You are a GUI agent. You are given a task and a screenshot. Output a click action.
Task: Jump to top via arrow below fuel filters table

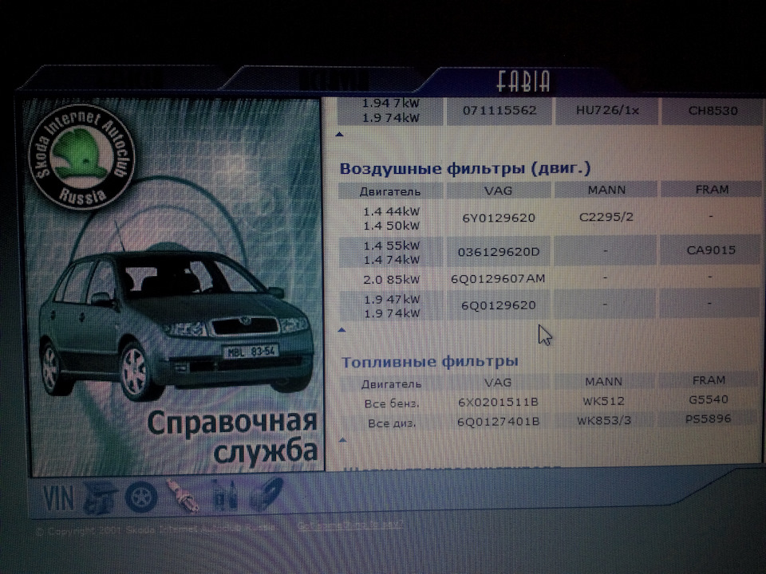(342, 440)
